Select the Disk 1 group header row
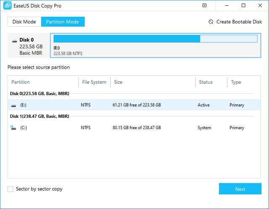 40,116
